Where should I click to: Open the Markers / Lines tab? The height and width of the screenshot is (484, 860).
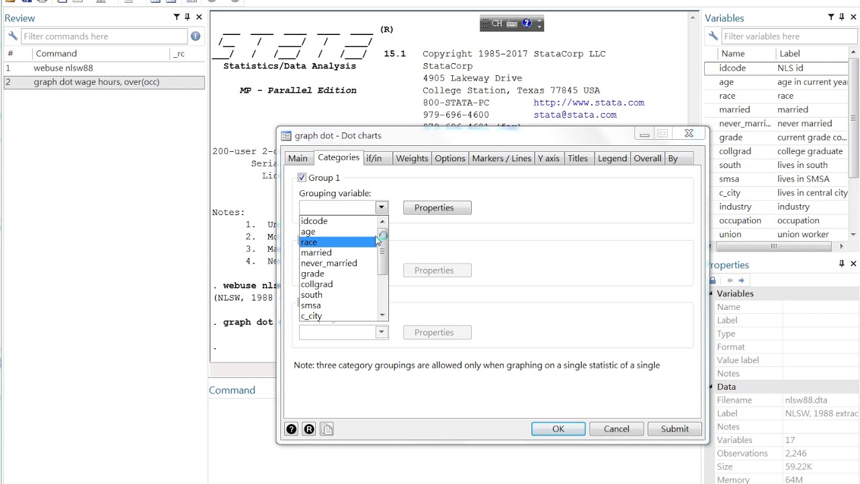pyautogui.click(x=502, y=159)
